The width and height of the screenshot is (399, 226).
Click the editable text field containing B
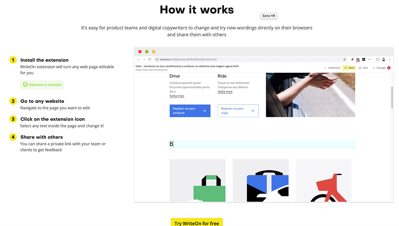pos(262,144)
